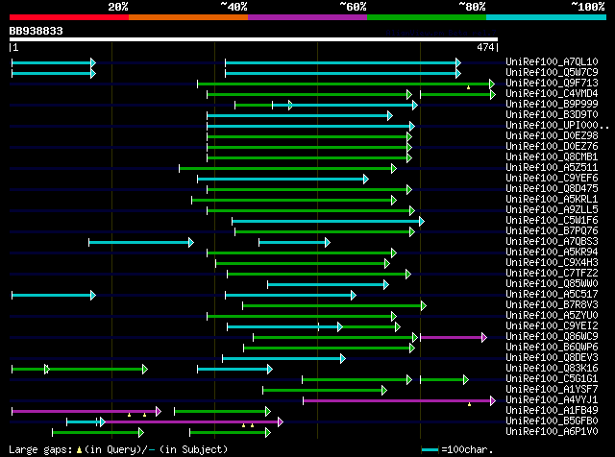Click the cyan alignment bar in B3D9T0 row
615x457 pixels.
tap(300, 115)
